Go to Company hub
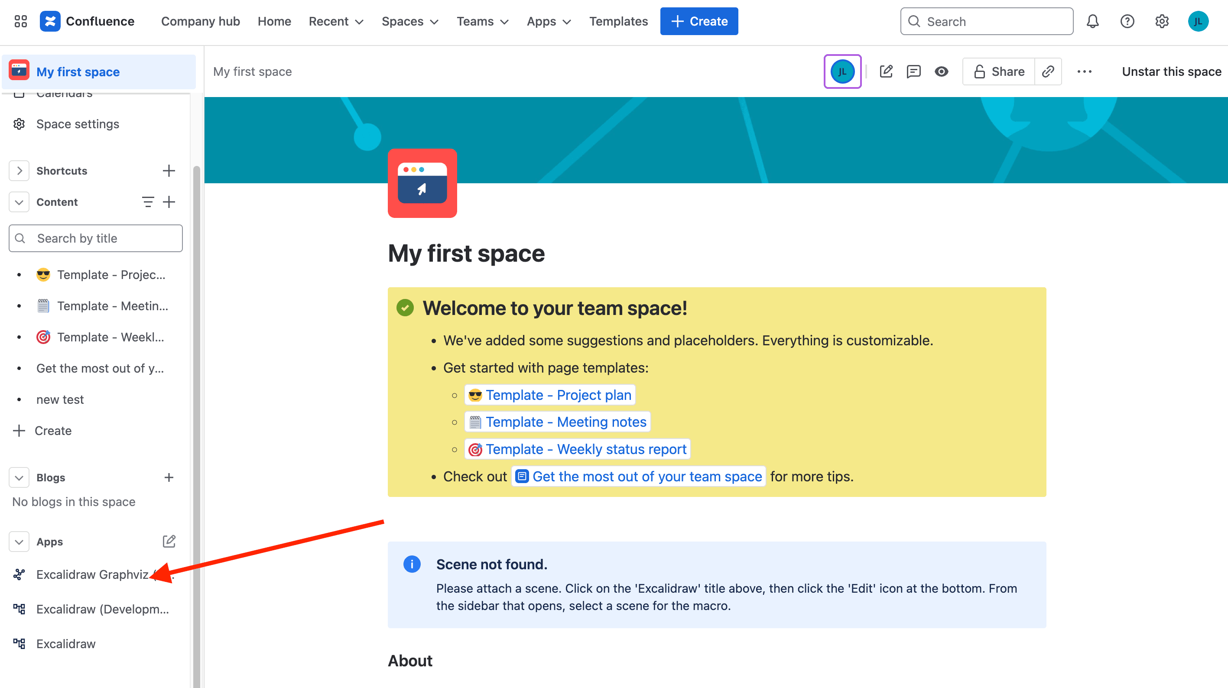 [200, 22]
